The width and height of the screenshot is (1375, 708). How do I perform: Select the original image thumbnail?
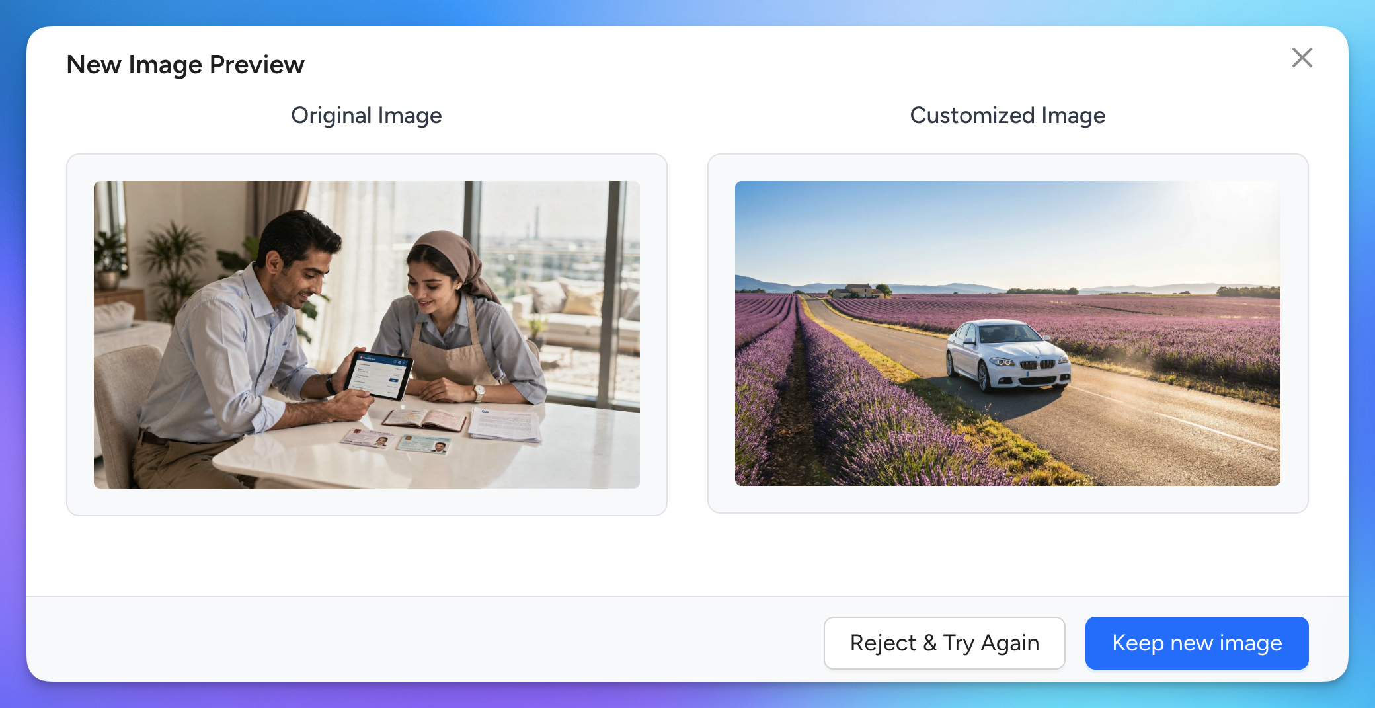pos(366,334)
